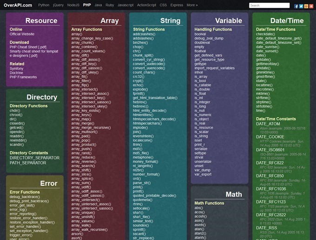Click the sprintf() function link

click(139, 229)
